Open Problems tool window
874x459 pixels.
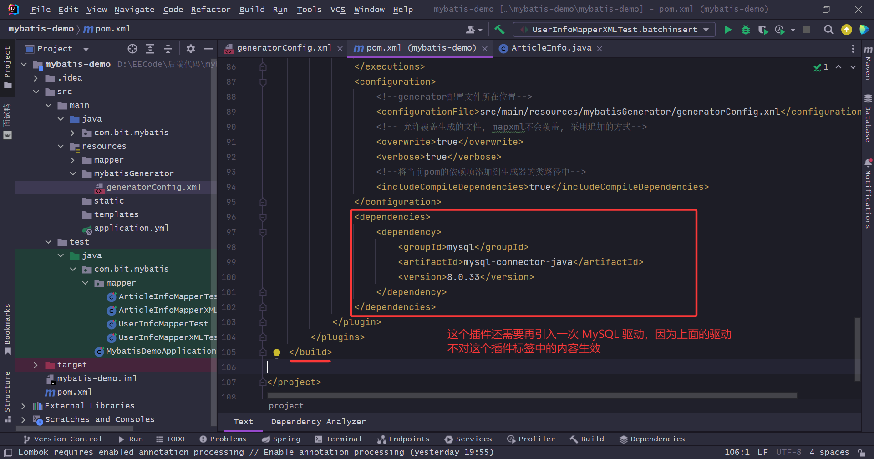point(223,439)
